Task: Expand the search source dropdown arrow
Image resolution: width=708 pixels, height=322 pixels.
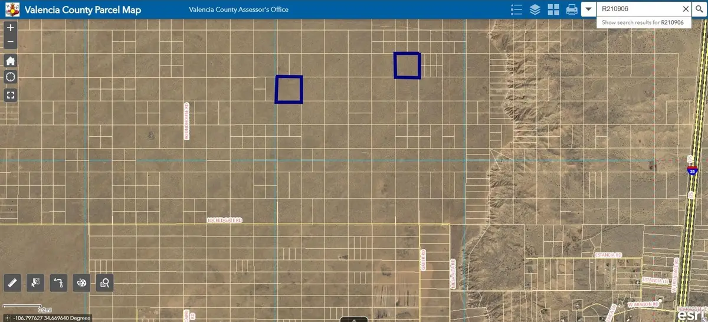Action: point(588,9)
